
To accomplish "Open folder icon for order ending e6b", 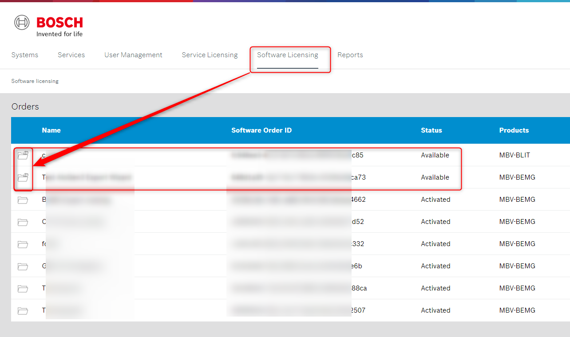I will (x=23, y=266).
